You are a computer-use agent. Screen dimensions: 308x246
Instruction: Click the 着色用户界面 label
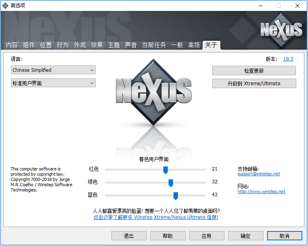[154, 159]
